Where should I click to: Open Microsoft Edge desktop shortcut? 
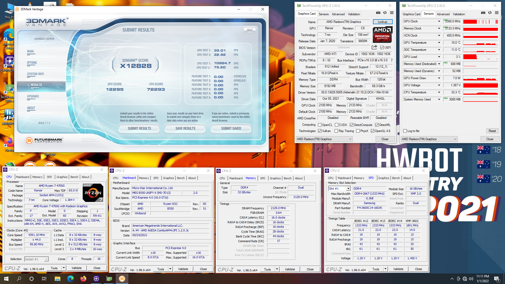9,39
